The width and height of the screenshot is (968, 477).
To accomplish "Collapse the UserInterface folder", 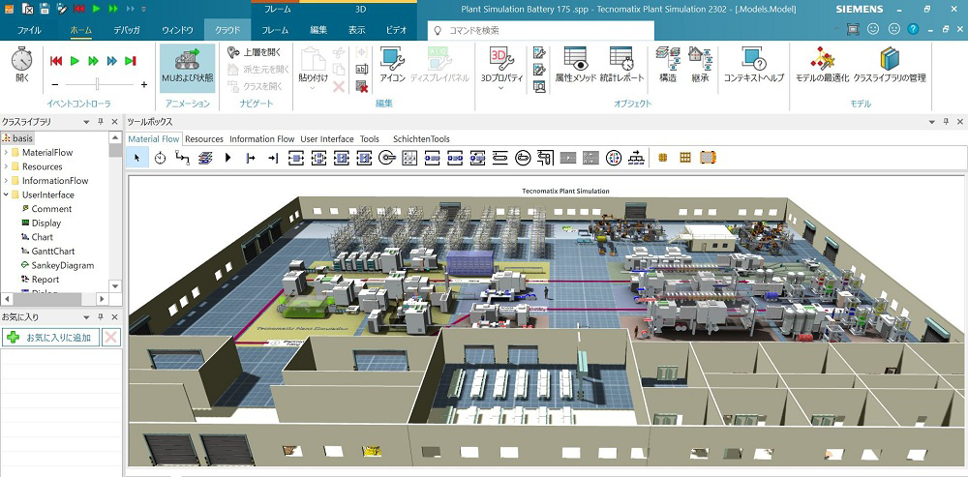I will [6, 195].
